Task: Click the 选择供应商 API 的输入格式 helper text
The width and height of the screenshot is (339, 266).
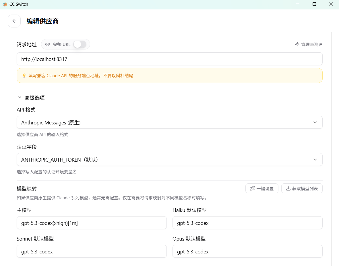Action: (x=42, y=135)
